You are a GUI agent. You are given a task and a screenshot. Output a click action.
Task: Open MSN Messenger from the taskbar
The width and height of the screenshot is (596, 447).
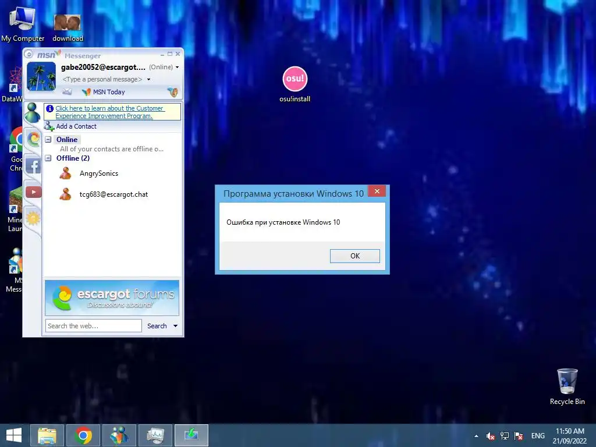point(119,435)
